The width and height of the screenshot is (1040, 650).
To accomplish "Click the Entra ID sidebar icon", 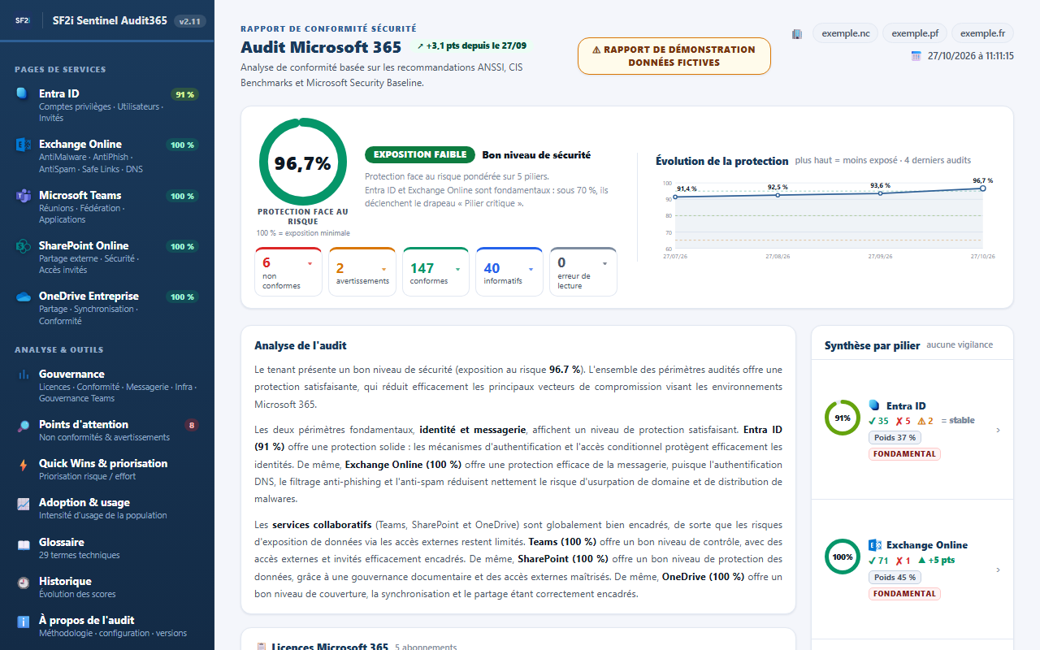I will tap(23, 93).
